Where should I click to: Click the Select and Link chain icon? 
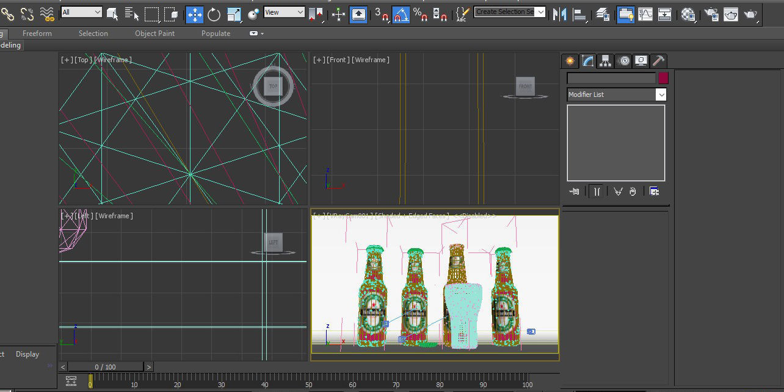point(8,13)
